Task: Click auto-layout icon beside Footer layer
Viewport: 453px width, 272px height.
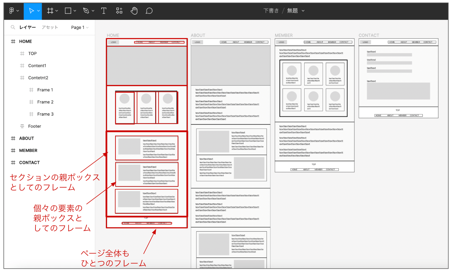Action: click(x=22, y=126)
